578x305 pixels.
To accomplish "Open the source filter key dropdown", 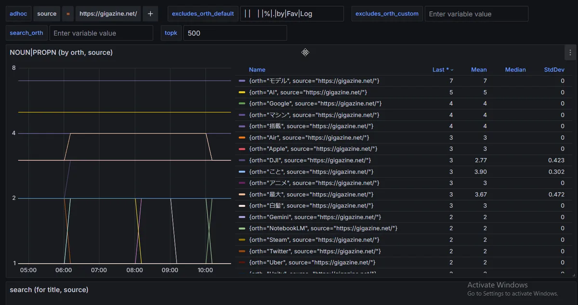I will (x=47, y=14).
